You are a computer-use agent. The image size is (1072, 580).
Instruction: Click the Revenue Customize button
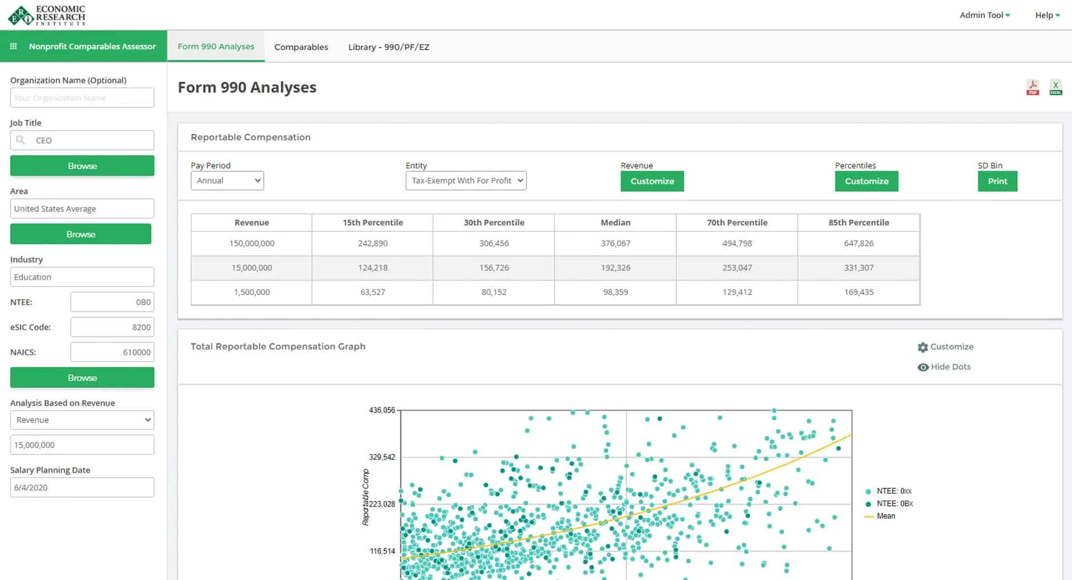(652, 181)
